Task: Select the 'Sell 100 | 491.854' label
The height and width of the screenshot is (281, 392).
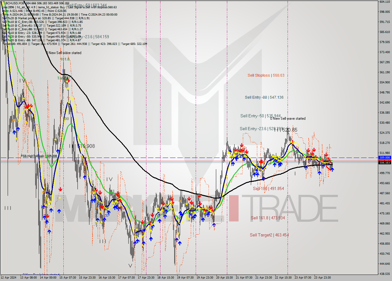Action: (268, 188)
